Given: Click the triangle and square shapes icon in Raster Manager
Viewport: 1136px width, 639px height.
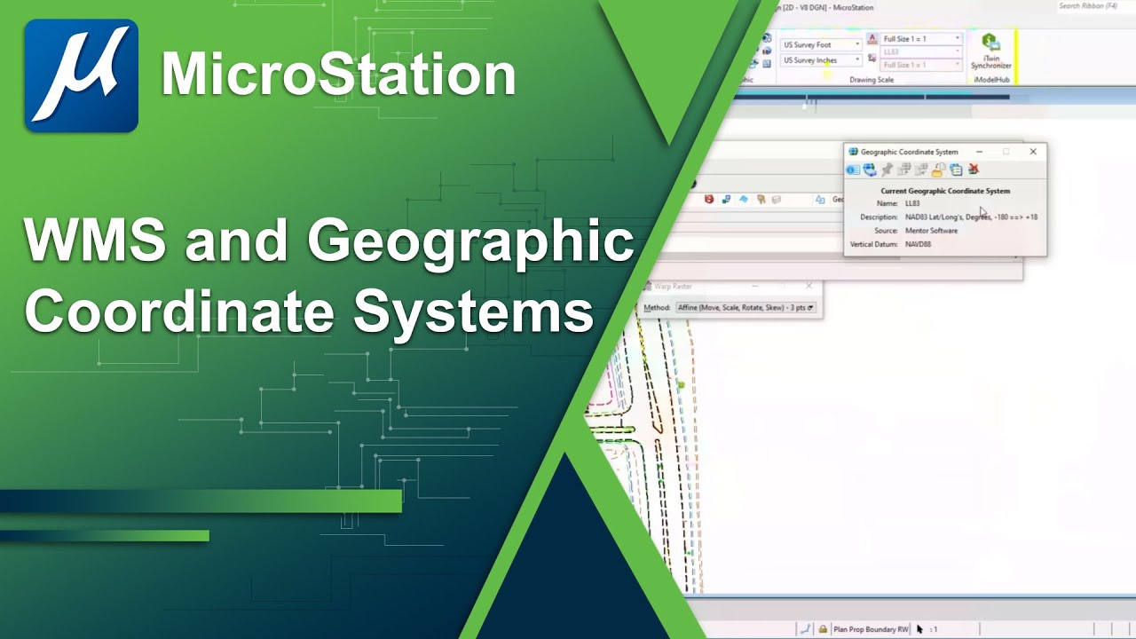Looking at the screenshot, I should 820,200.
